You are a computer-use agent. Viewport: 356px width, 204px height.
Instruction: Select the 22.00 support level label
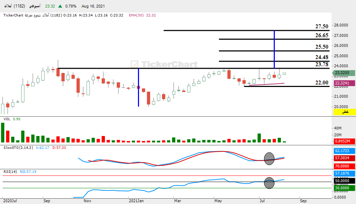coord(322,83)
